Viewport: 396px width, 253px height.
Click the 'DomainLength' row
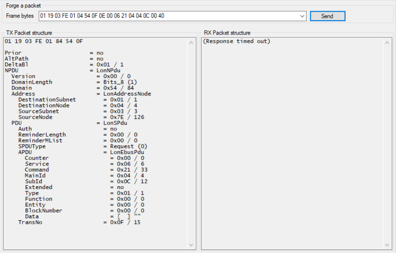coord(74,82)
